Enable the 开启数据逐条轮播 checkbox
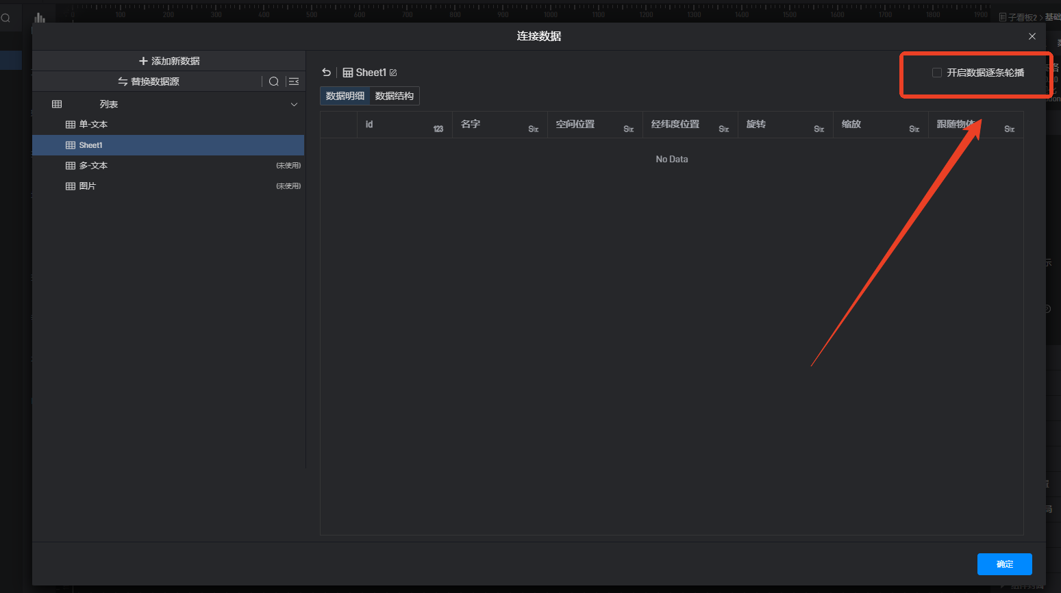The image size is (1061, 593). point(937,73)
